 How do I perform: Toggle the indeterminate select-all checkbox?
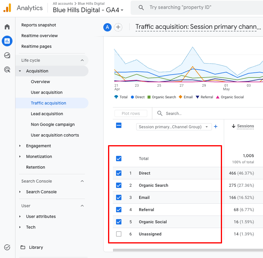[119, 125]
